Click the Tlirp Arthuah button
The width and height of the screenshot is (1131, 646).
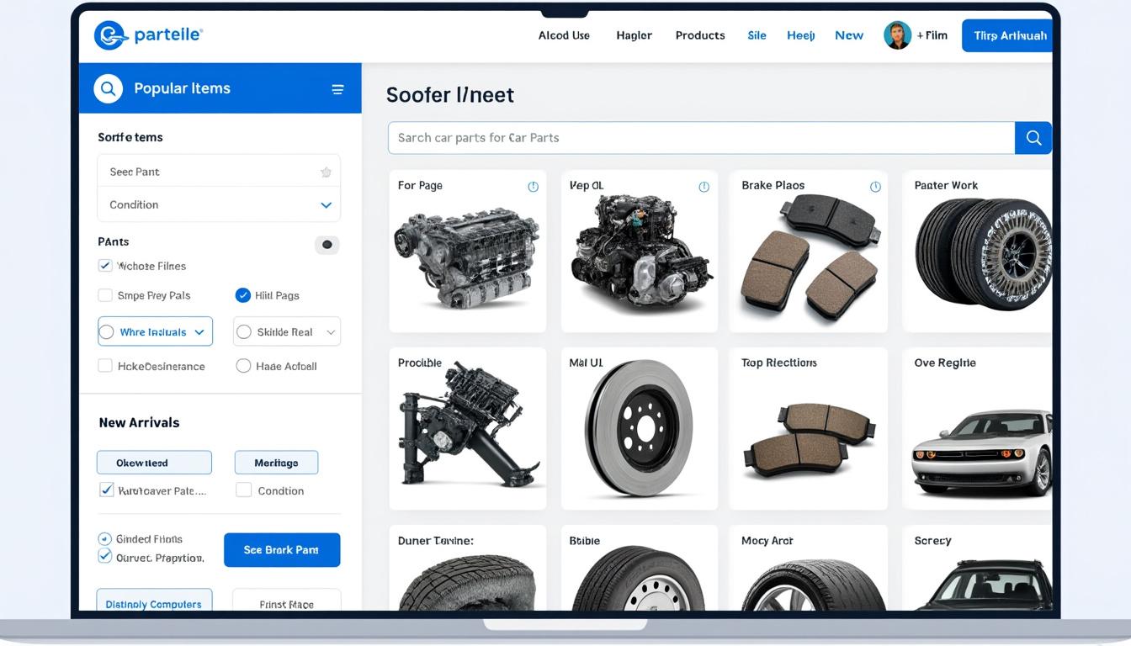1007,35
